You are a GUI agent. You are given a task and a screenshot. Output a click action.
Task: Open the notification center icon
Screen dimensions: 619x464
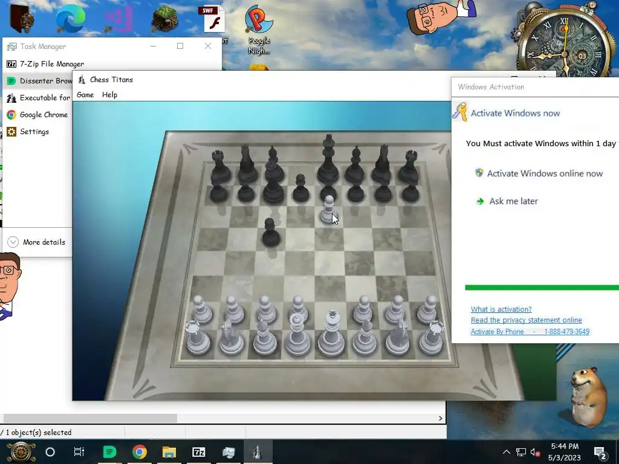(x=600, y=452)
